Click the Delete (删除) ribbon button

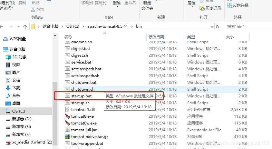(117, 4)
